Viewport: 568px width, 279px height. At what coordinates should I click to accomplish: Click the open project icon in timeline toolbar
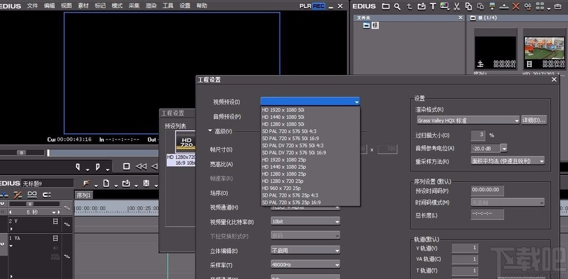tap(126, 183)
